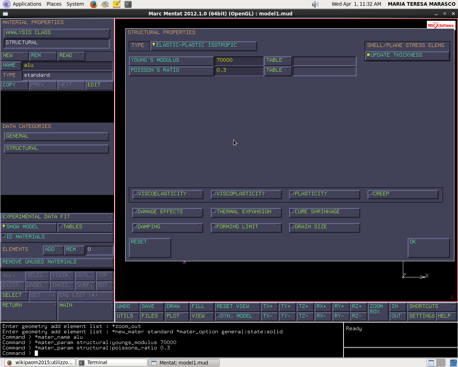
Task: Enable the Creep option
Action: [x=403, y=194]
